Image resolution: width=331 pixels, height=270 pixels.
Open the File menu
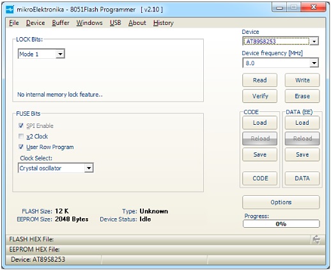pyautogui.click(x=14, y=23)
